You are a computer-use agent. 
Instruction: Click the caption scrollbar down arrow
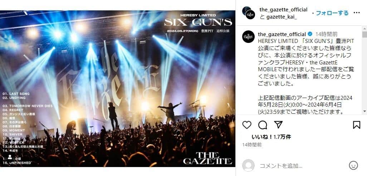(x=364, y=111)
